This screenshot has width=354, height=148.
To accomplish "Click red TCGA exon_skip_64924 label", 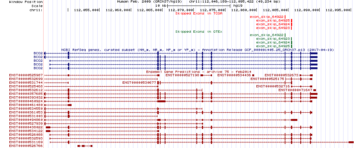I will pyautogui.click(x=273, y=24).
